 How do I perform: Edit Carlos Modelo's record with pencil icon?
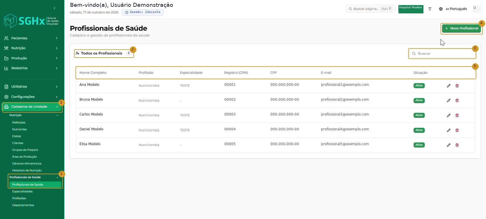tap(449, 115)
